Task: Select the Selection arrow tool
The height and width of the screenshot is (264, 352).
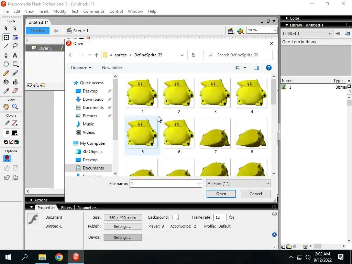Action: coord(6,28)
